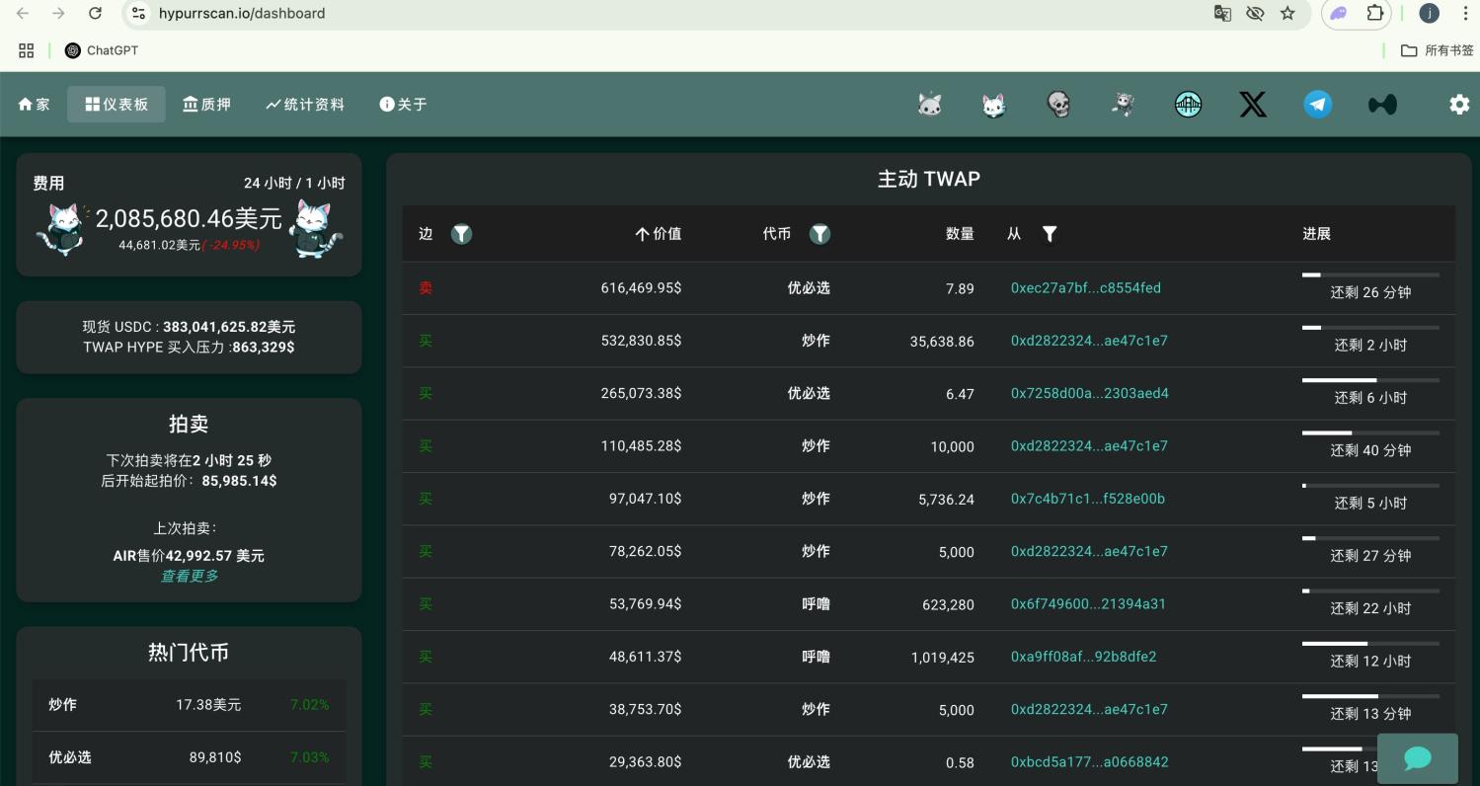Open the Telegram channel icon
This screenshot has height=786, width=1480.
pos(1317,104)
